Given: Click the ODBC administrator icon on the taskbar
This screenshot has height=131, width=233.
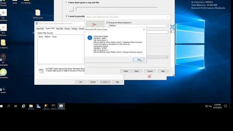Looking at the screenshot, I should point(61,106).
